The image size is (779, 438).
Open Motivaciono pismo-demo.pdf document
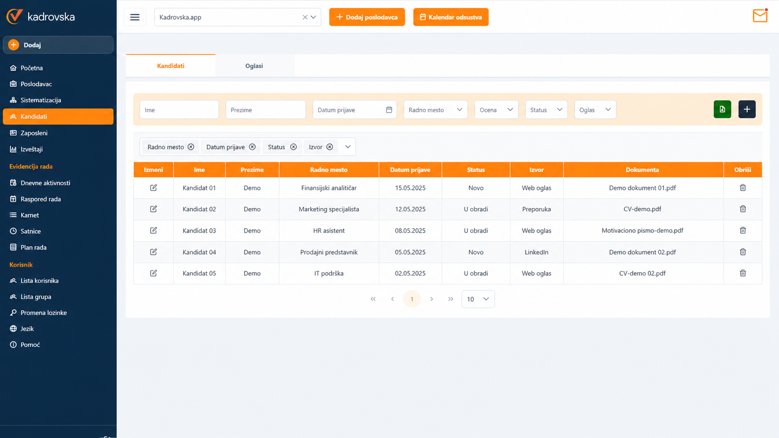click(642, 230)
